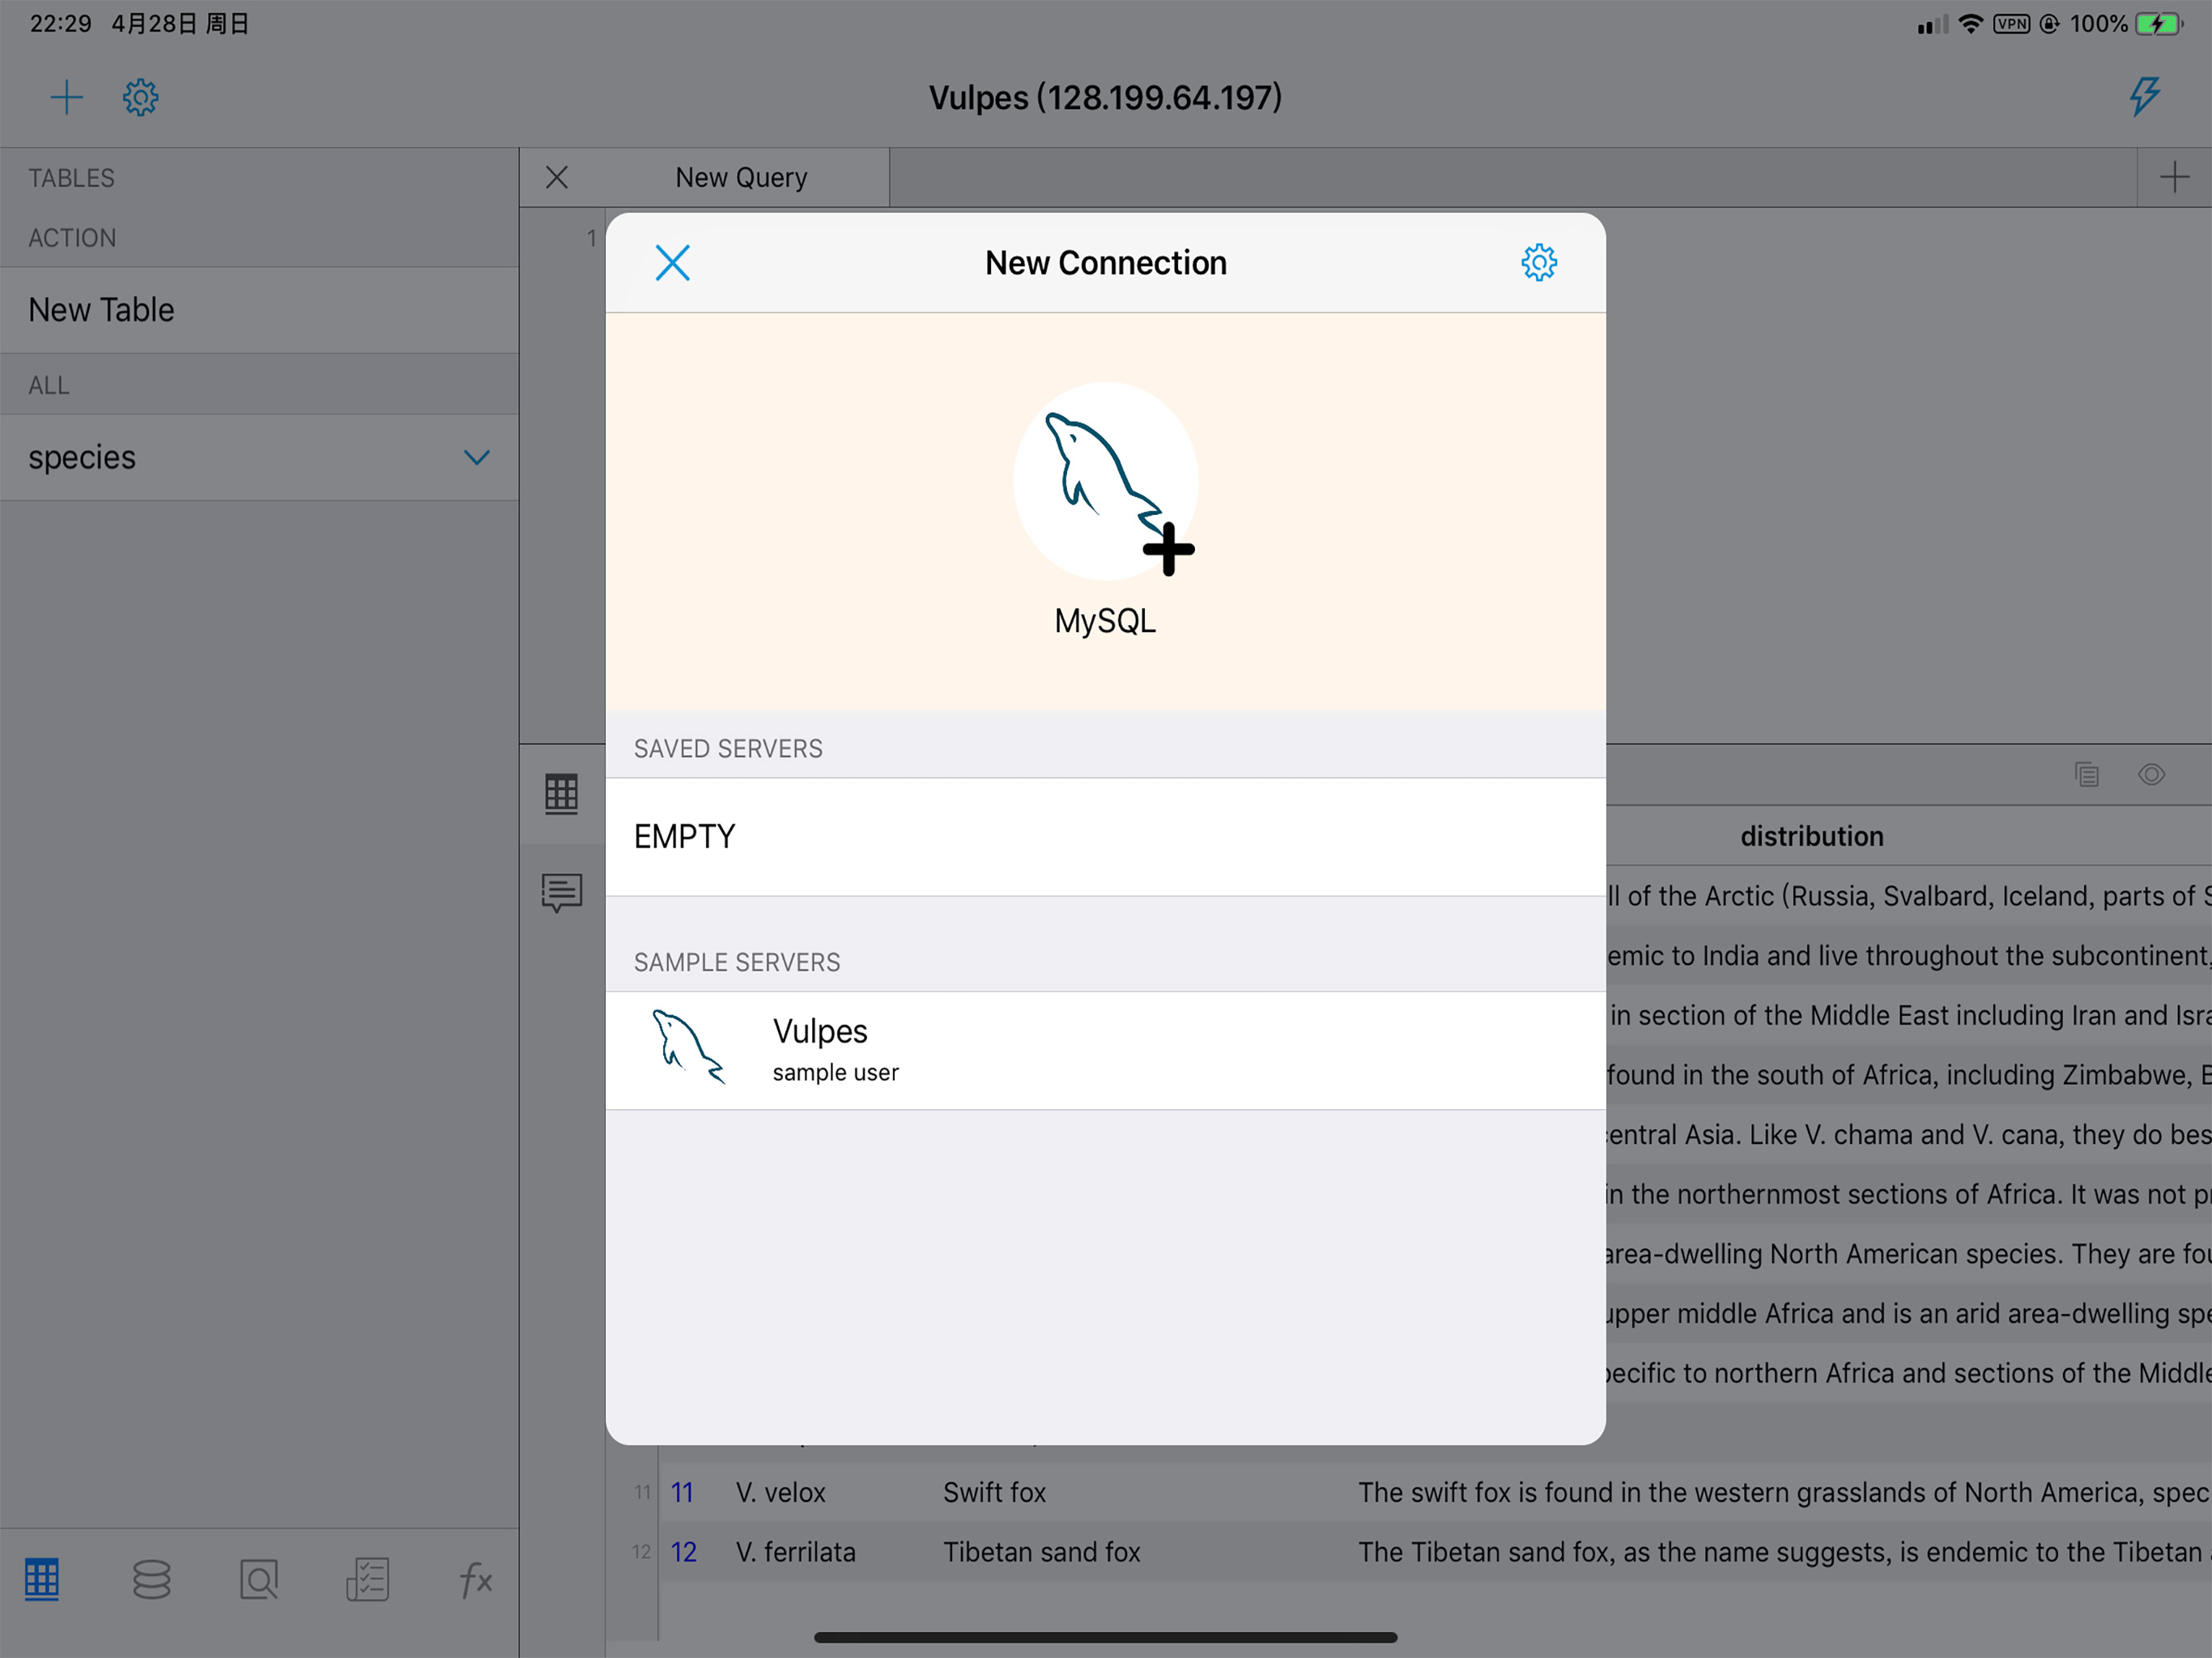This screenshot has height=1658, width=2212.
Task: Tap plus icon in top-left toolbar
Action: pyautogui.click(x=66, y=97)
